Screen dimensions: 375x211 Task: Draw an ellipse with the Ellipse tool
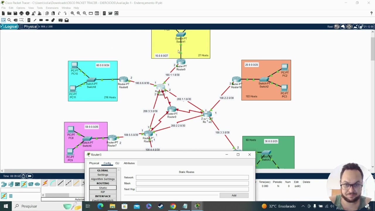[x=47, y=20]
